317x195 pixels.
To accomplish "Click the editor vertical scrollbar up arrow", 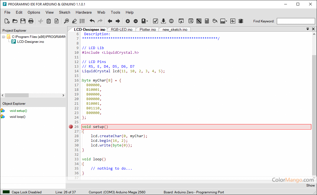I will [x=314, y=34].
